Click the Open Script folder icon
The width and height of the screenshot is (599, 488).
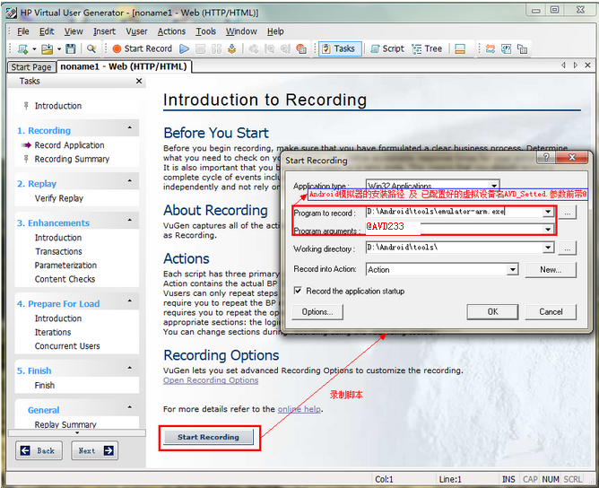tap(48, 49)
